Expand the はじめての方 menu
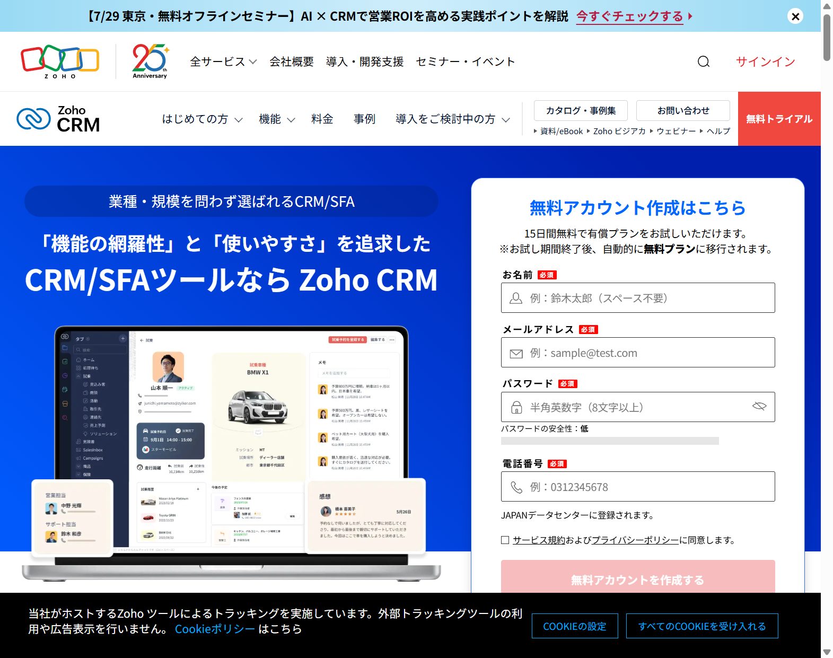Screen dimensions: 833x658 pos(202,119)
